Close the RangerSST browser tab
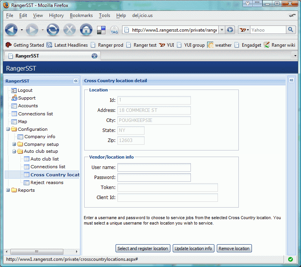 [x=94, y=56]
